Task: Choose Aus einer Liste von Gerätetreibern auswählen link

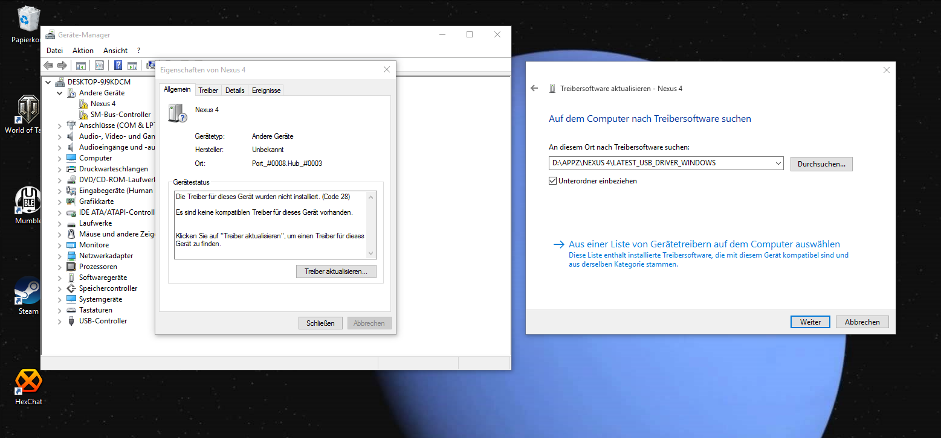Action: (x=704, y=244)
